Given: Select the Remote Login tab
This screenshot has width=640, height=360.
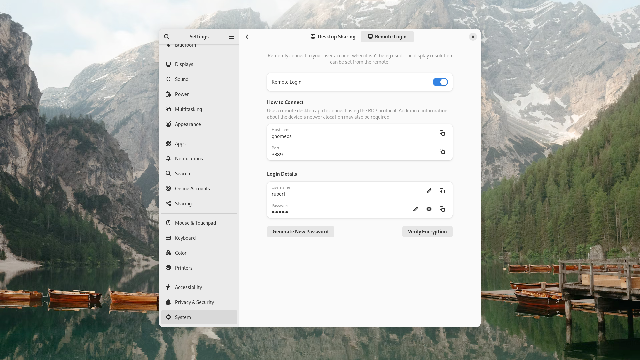Looking at the screenshot, I should pos(387,37).
